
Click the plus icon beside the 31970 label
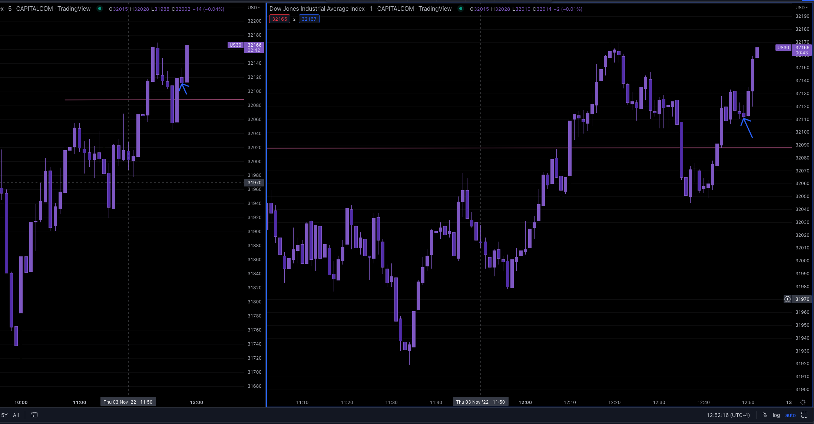click(x=788, y=299)
